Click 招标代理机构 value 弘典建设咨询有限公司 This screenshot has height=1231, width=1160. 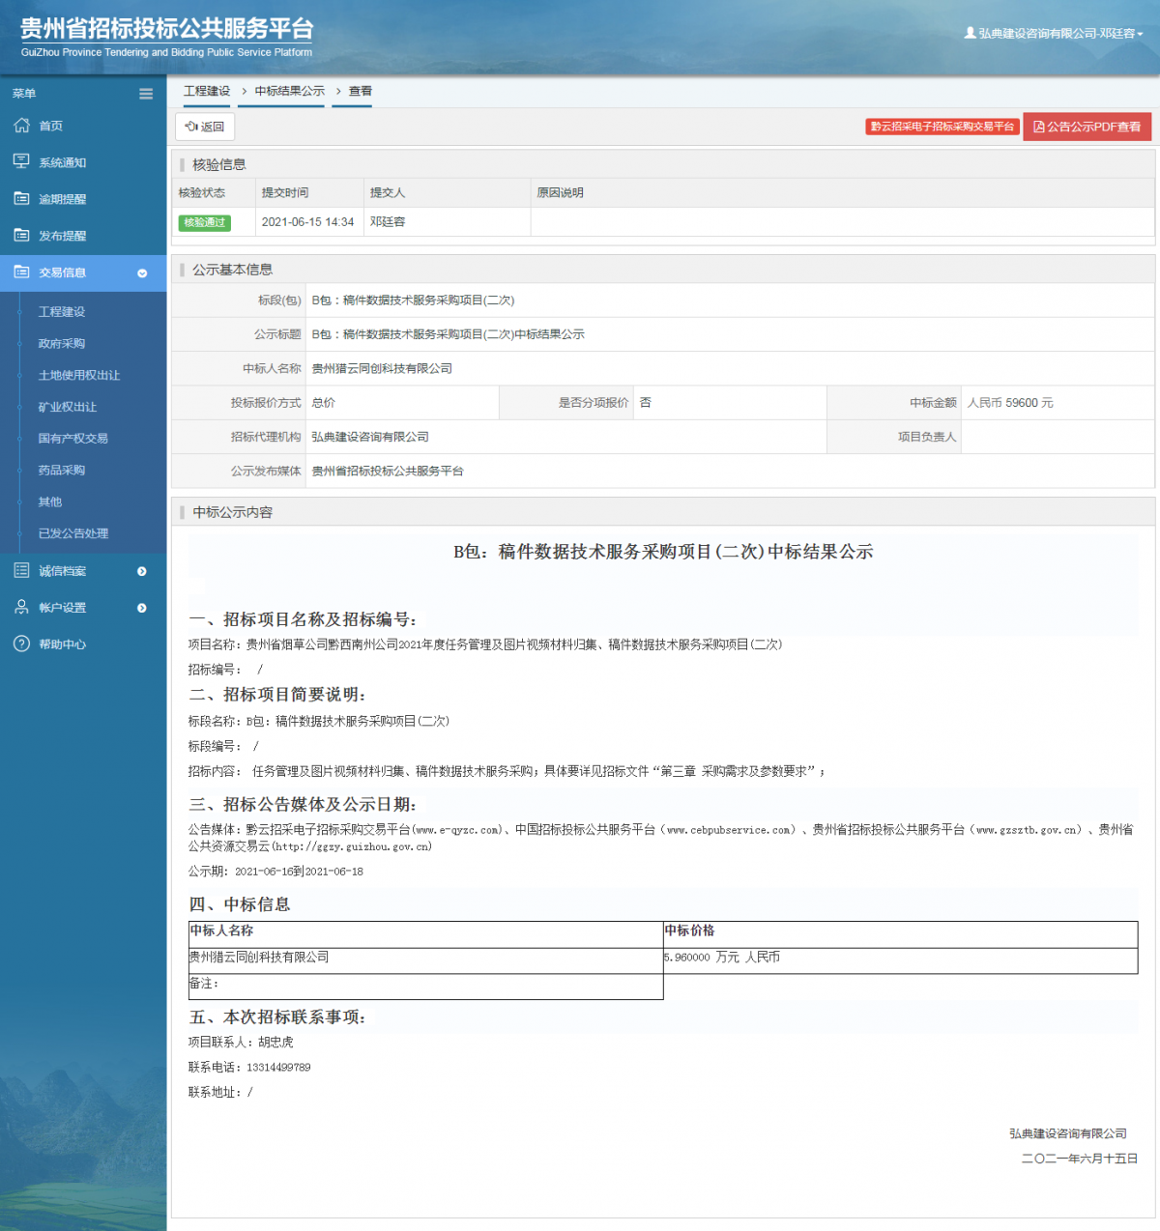pyautogui.click(x=370, y=437)
